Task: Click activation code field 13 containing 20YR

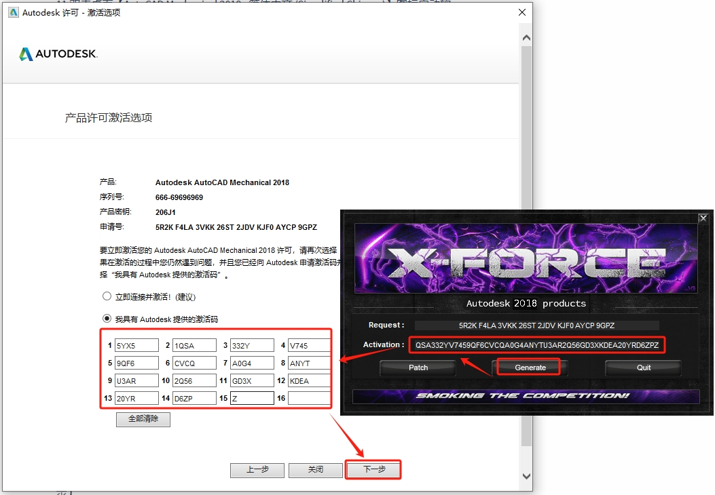Action: click(x=136, y=399)
